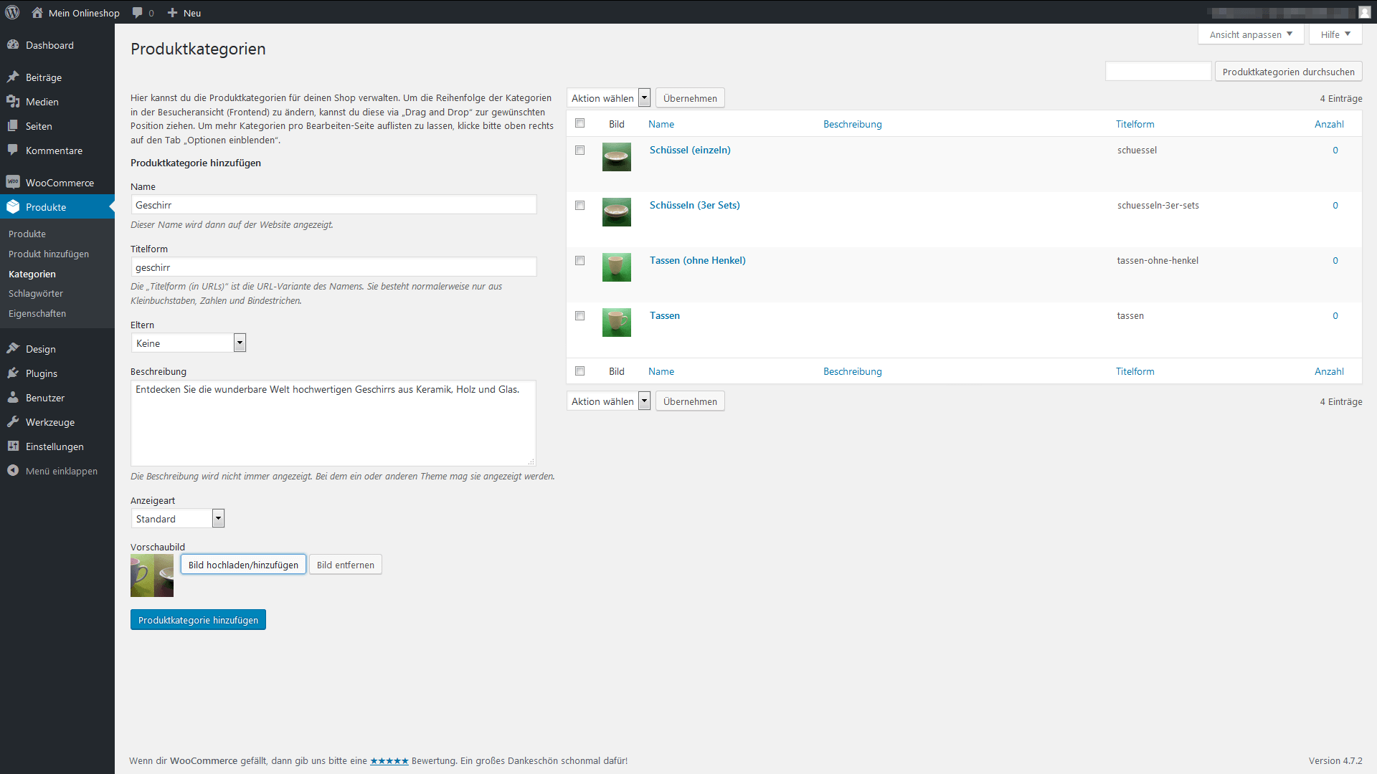This screenshot has width=1377, height=774.
Task: Check the Schüssel (einzeln) row checkbox
Action: click(579, 150)
